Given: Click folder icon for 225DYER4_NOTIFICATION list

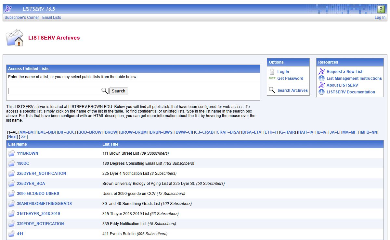Looking at the screenshot, I should (x=11, y=174).
